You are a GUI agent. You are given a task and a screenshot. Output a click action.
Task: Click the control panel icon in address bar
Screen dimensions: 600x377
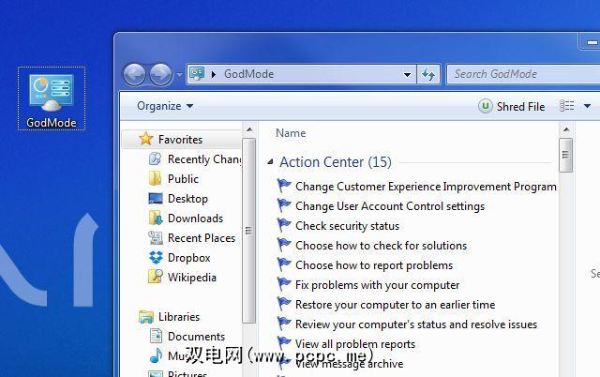197,73
